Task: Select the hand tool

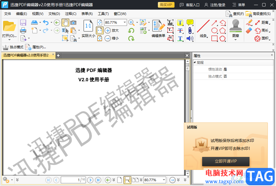Action: (65, 23)
